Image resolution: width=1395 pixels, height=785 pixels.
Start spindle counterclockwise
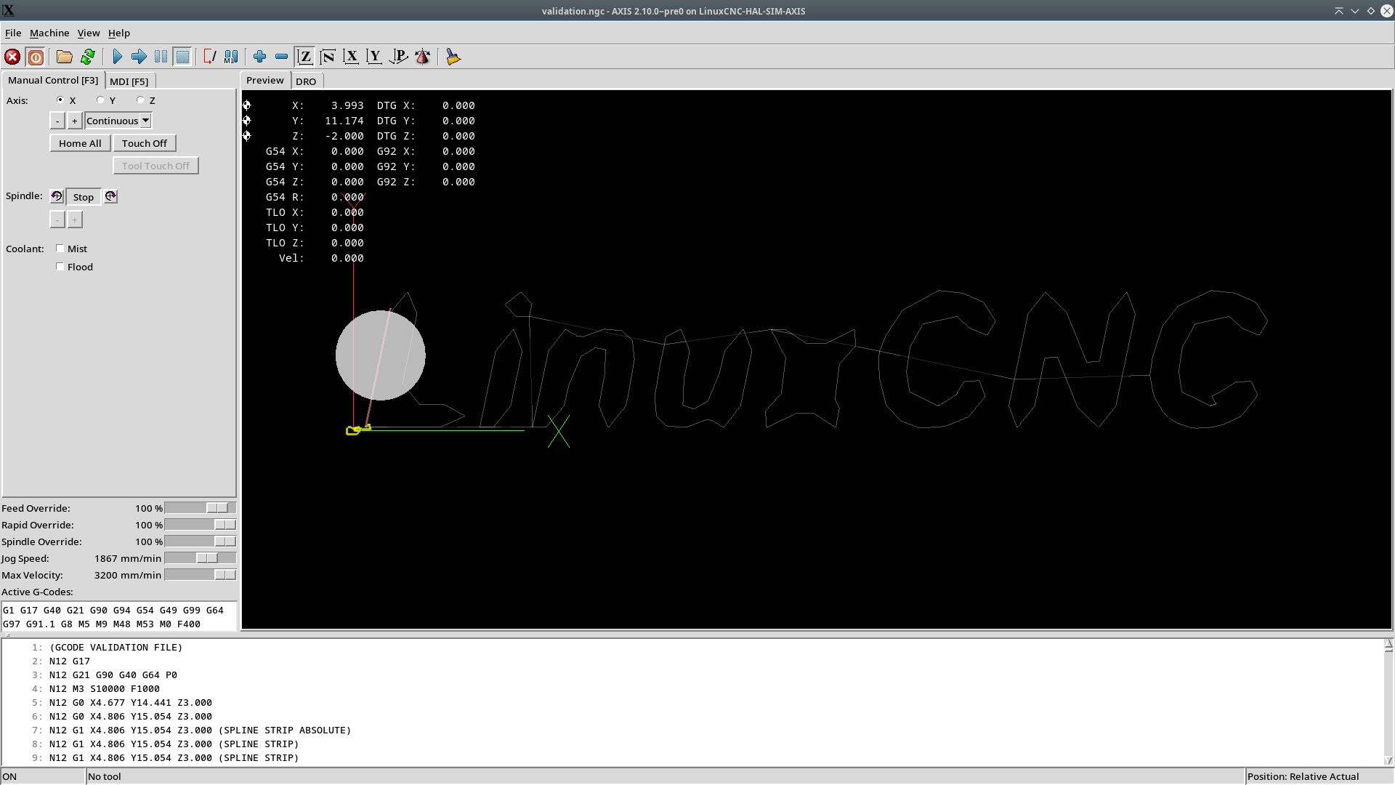[57, 196]
